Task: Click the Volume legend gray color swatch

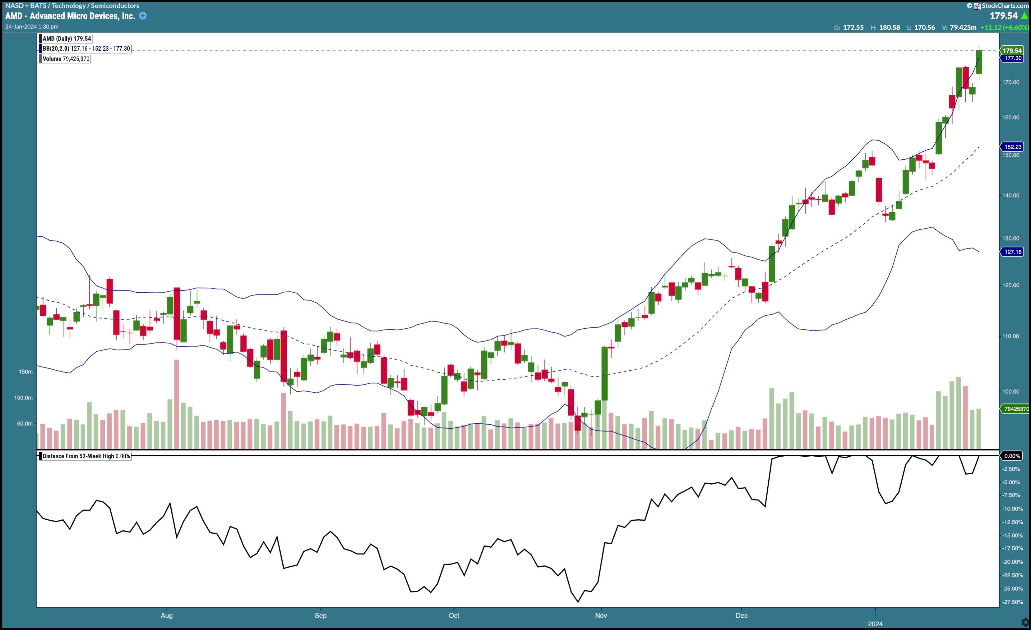Action: pyautogui.click(x=41, y=59)
